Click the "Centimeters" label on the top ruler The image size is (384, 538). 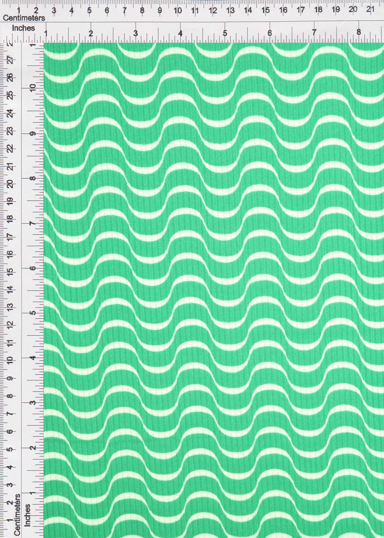[24, 18]
